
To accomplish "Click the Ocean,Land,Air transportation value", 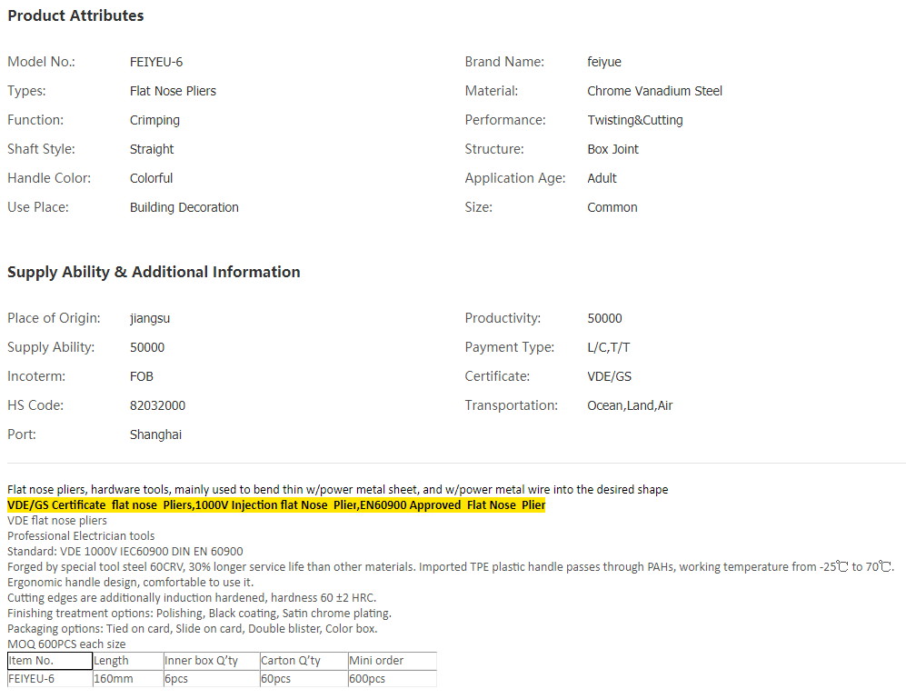I will coord(630,405).
